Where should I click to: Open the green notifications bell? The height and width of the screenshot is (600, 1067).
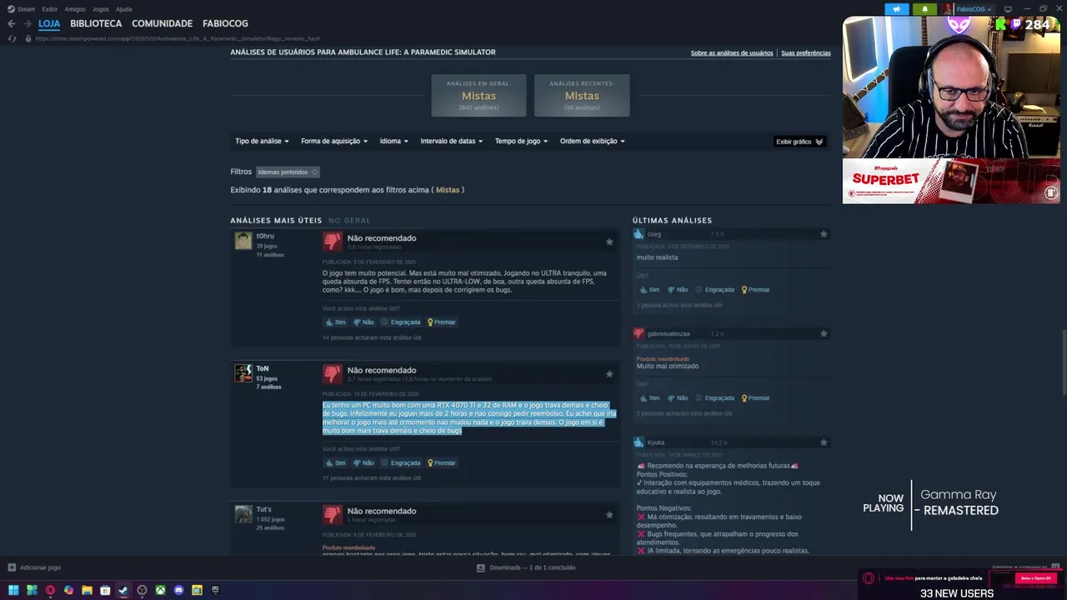(x=924, y=9)
